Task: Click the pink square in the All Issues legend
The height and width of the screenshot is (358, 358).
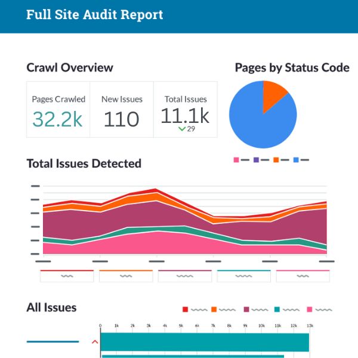Action: click(x=309, y=310)
